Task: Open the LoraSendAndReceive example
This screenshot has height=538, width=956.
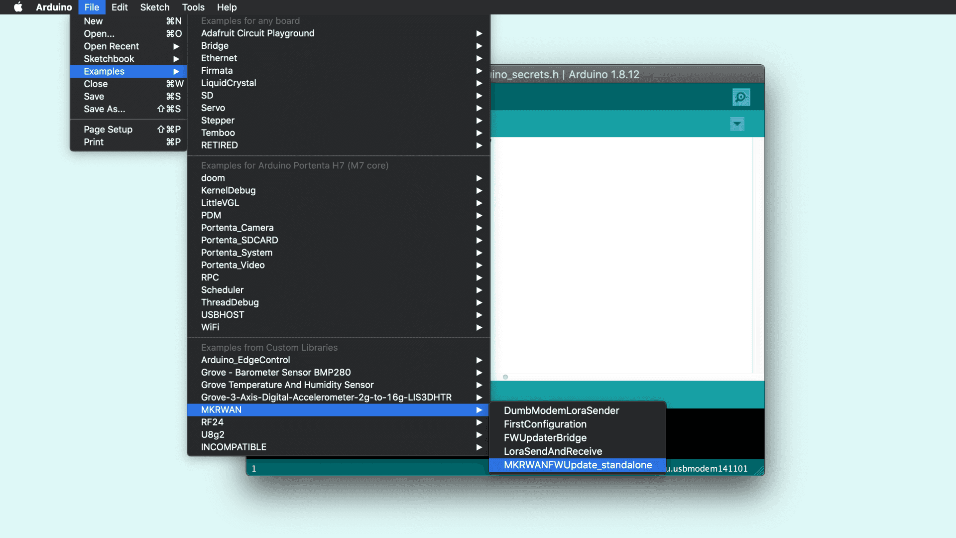Action: [x=553, y=451]
